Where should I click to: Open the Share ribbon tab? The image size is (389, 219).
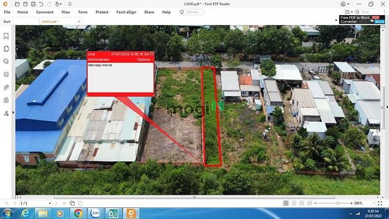point(149,12)
